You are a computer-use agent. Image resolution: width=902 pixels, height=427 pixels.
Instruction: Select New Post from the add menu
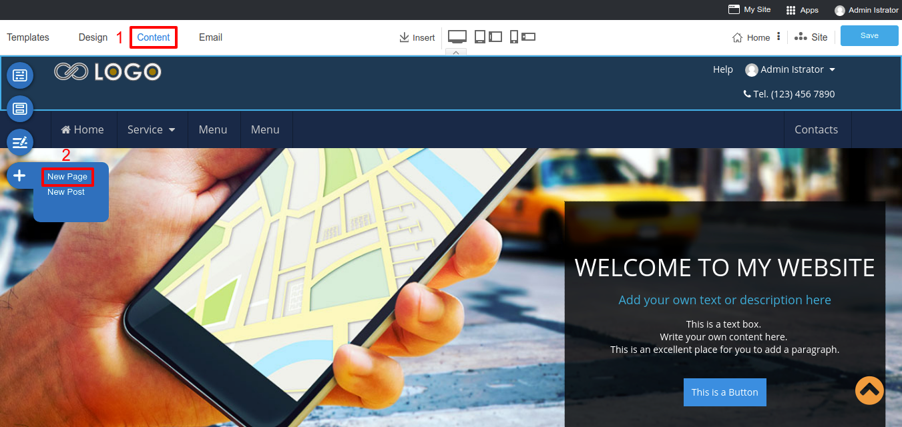click(x=66, y=192)
